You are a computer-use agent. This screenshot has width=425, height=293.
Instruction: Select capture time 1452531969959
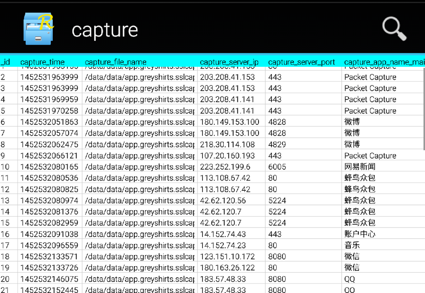click(49, 99)
